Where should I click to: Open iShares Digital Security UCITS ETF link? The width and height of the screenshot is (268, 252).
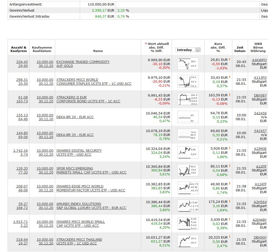coord(79,153)
